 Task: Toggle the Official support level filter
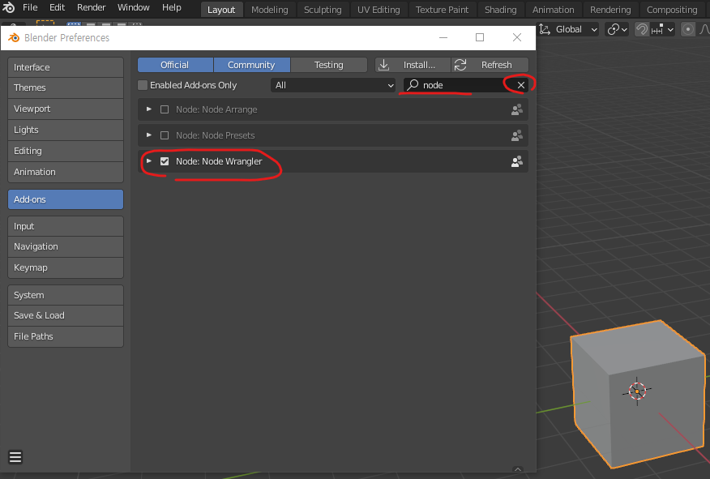[175, 65]
